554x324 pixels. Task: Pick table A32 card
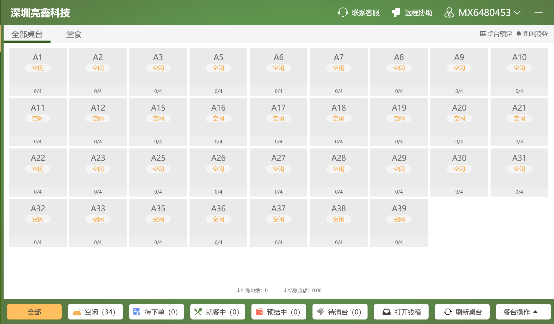(x=38, y=223)
